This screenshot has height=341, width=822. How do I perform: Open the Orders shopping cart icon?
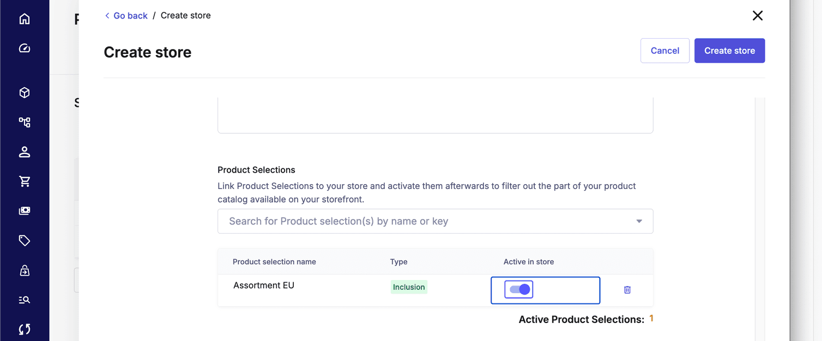tap(25, 181)
